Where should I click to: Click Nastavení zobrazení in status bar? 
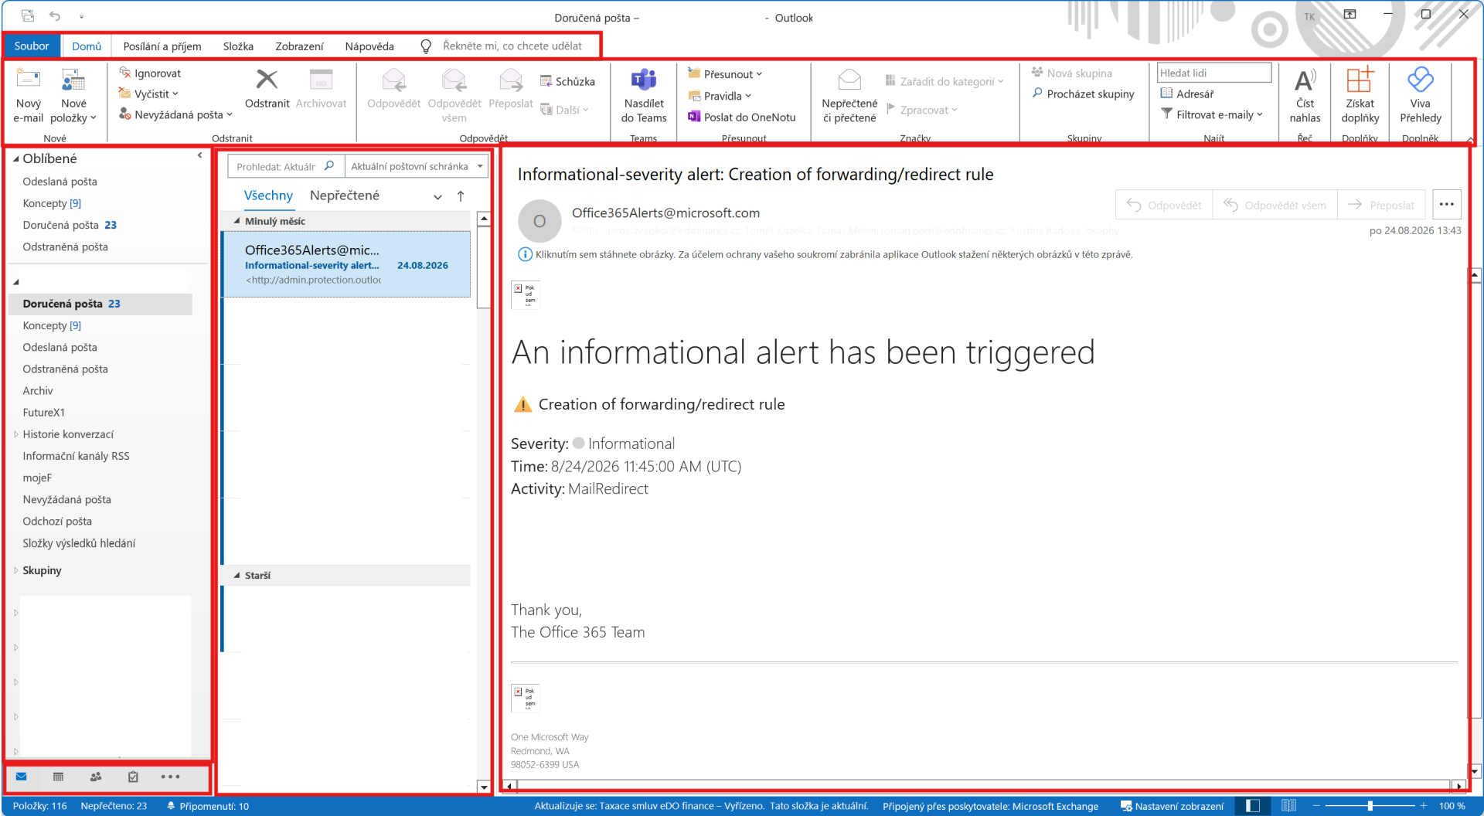(x=1172, y=806)
